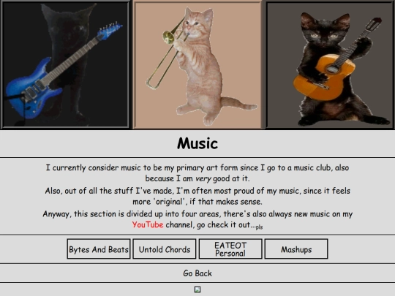Select the dark cat with electric guitar image
This screenshot has width=395, height=296.
pyautogui.click(x=66, y=64)
